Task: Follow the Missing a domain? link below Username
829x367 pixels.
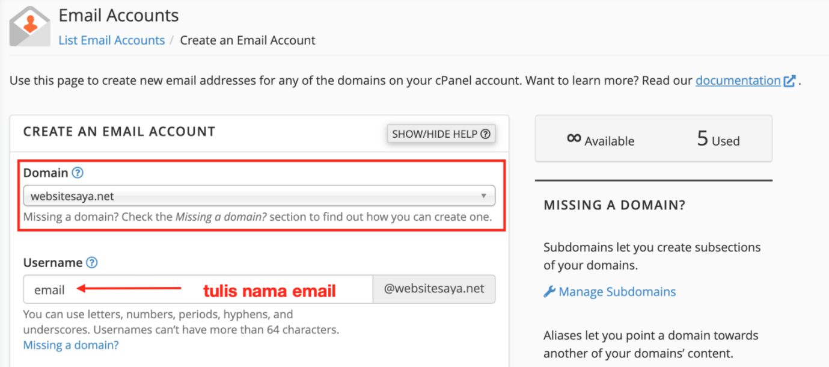Action: click(71, 345)
